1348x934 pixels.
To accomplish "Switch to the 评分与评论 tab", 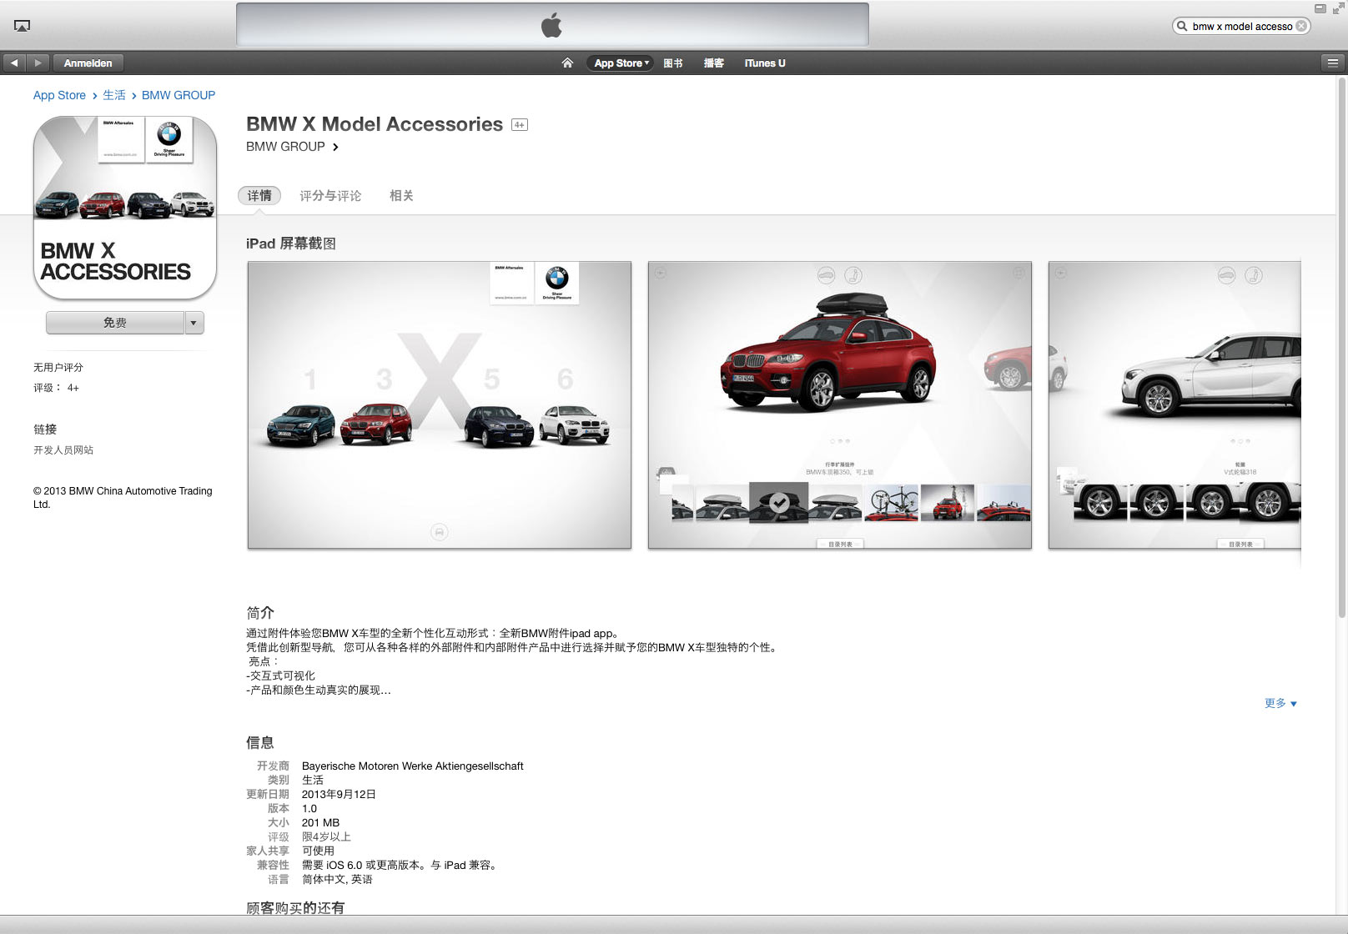I will pyautogui.click(x=330, y=196).
